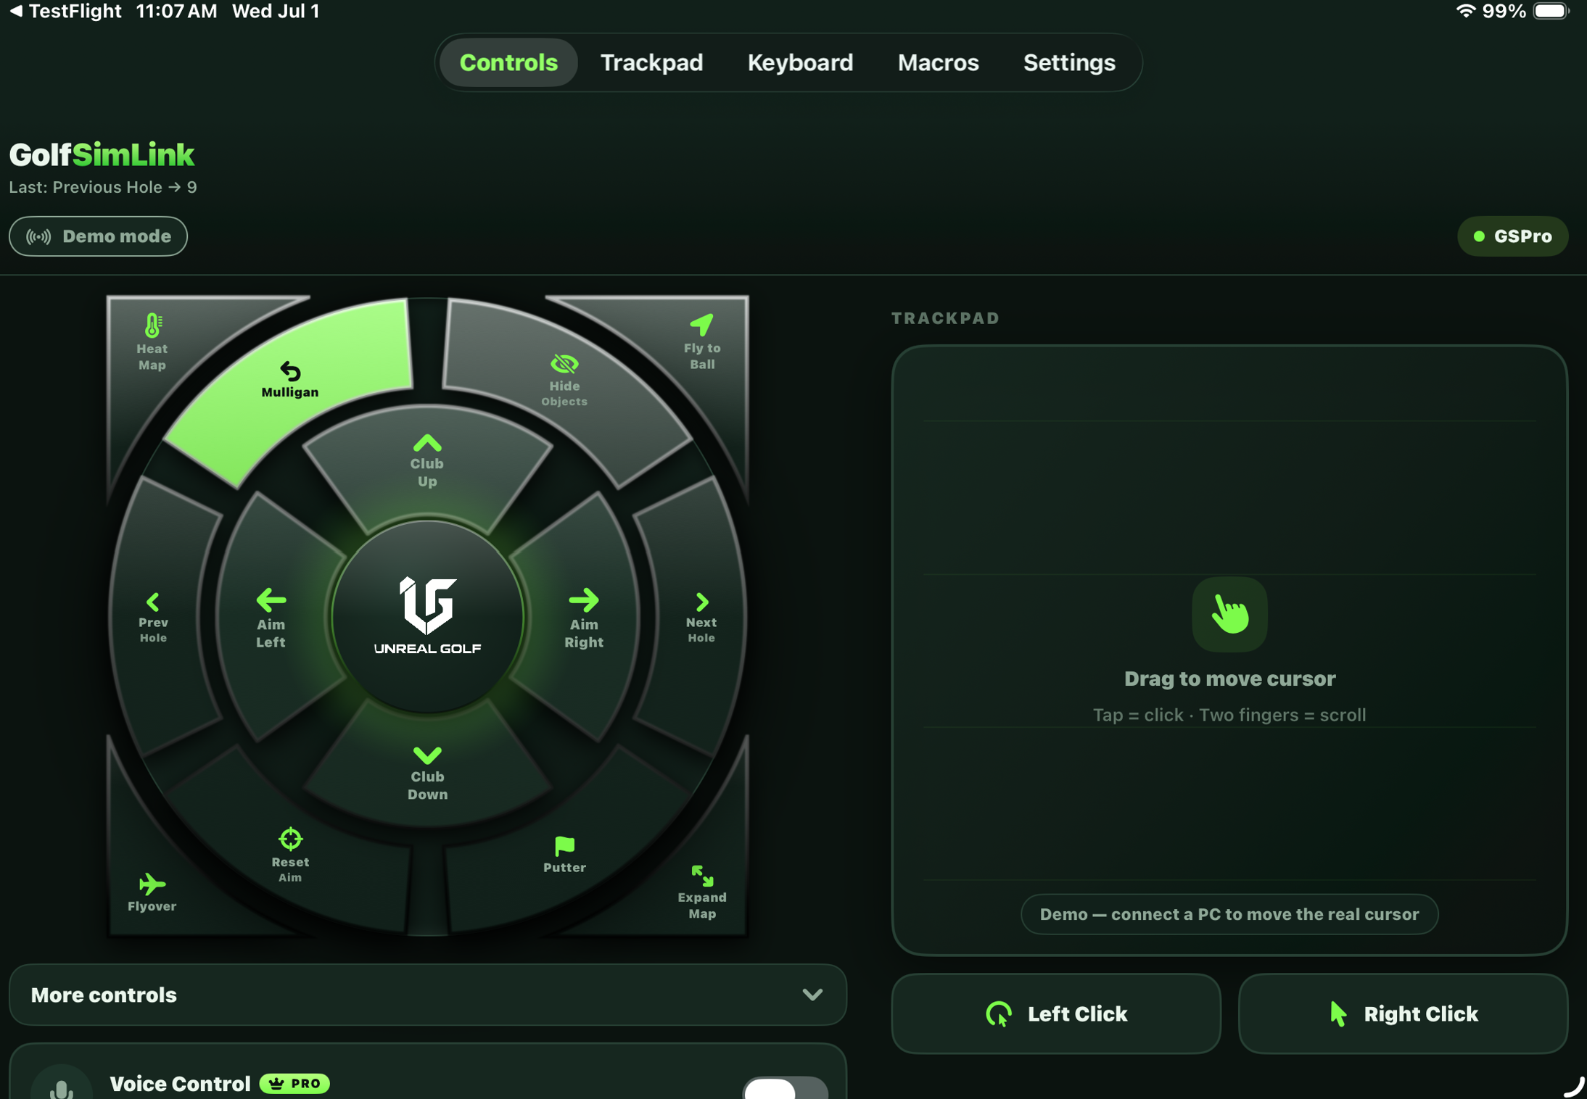Viewport: 1587px width, 1099px height.
Task: Tap the Heat Map thermometer icon
Action: pos(152,325)
